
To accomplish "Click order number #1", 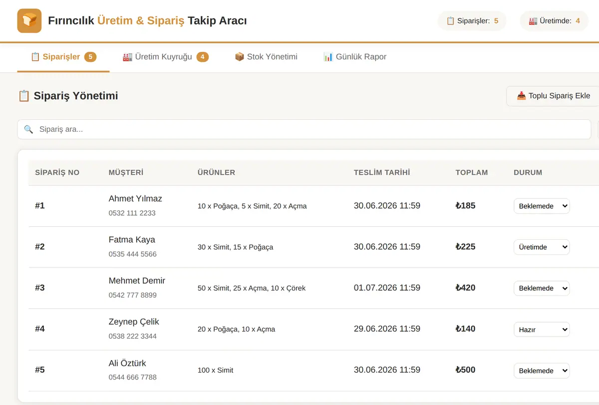I will pos(40,206).
